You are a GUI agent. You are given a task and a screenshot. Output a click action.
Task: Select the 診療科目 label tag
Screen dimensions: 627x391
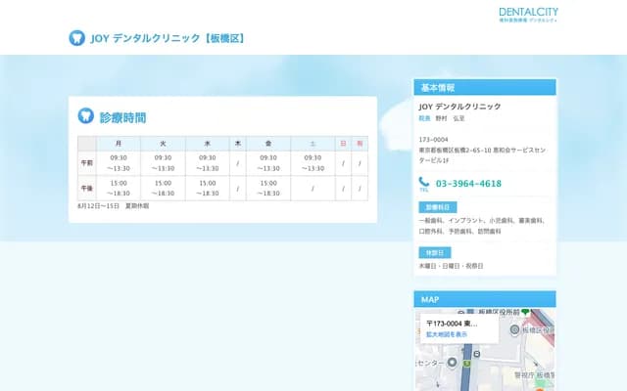pos(438,207)
